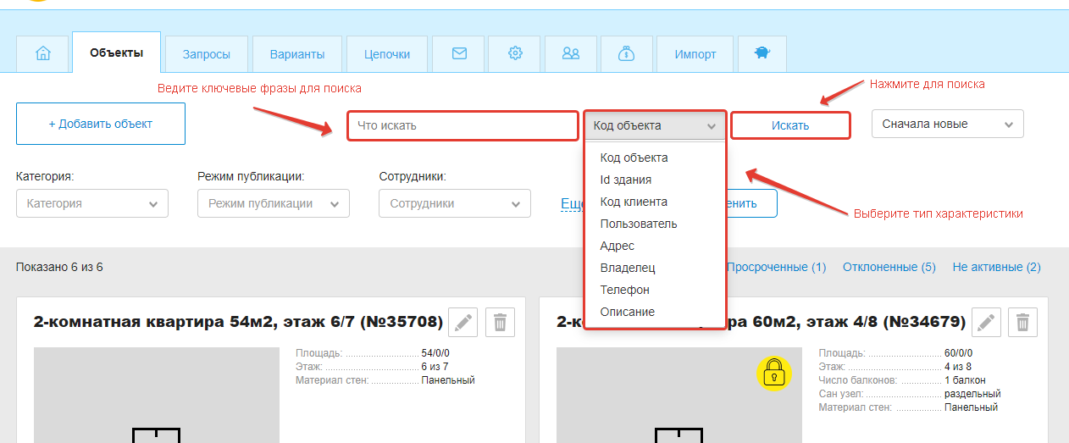
Task: Open the users group tab
Action: tap(571, 53)
